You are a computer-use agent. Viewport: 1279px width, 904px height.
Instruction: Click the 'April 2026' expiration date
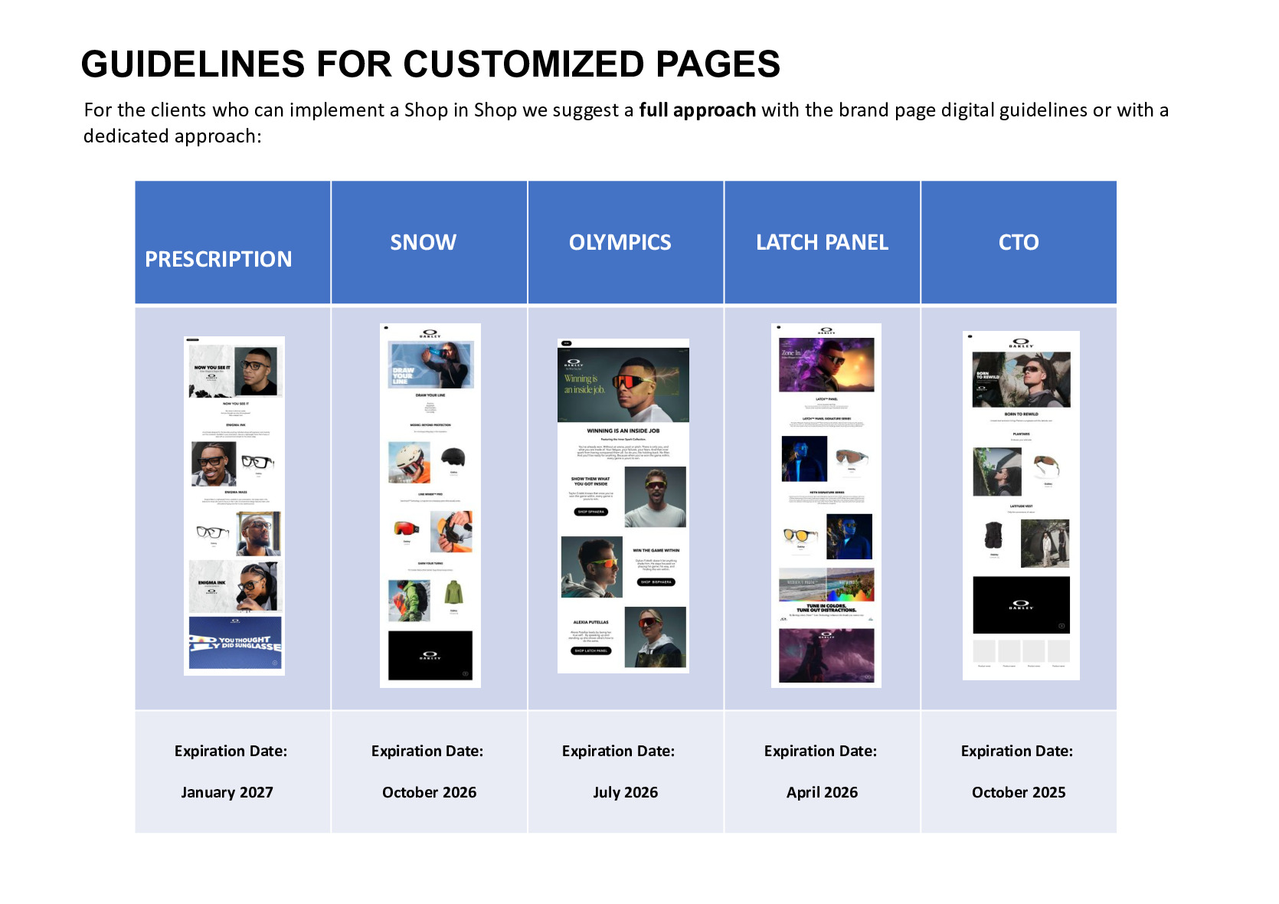(x=822, y=792)
